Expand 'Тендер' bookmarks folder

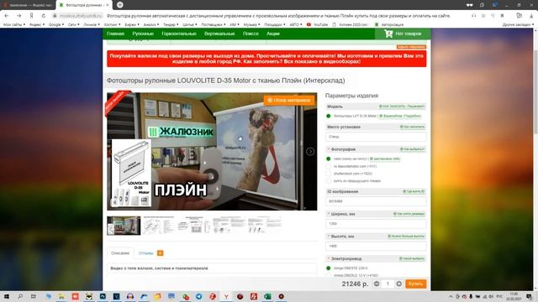click(x=171, y=24)
